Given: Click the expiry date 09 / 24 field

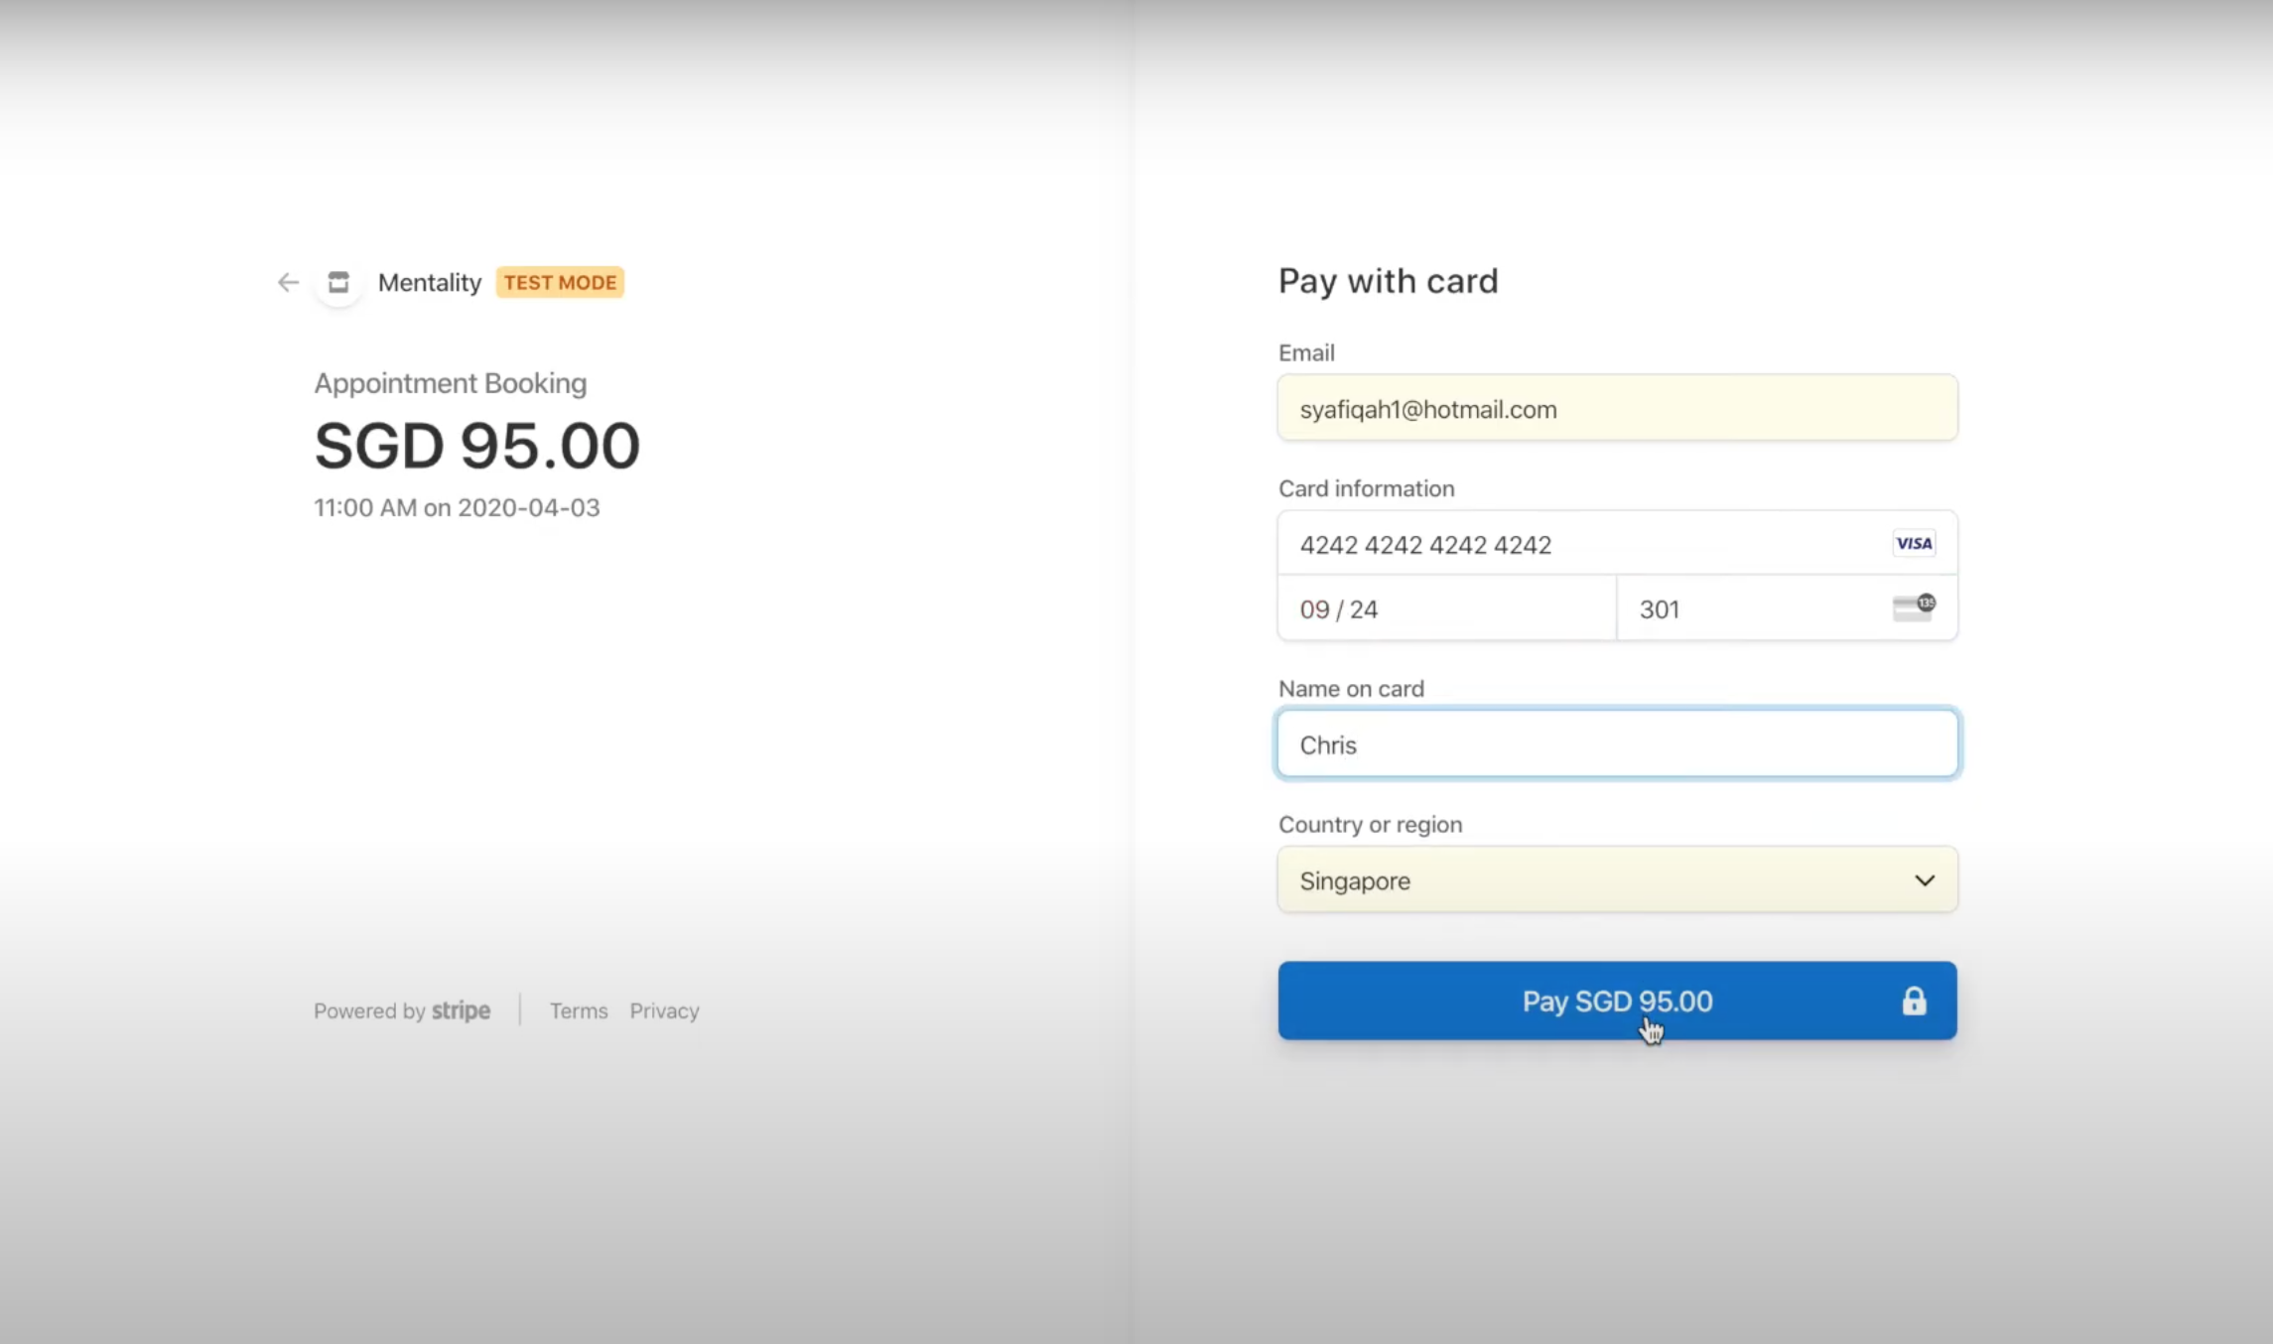Looking at the screenshot, I should click(x=1447, y=608).
